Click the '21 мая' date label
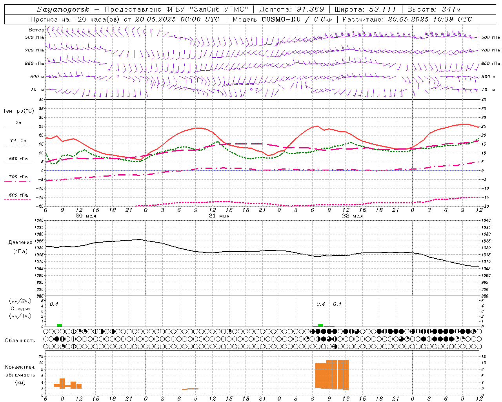 (219, 216)
